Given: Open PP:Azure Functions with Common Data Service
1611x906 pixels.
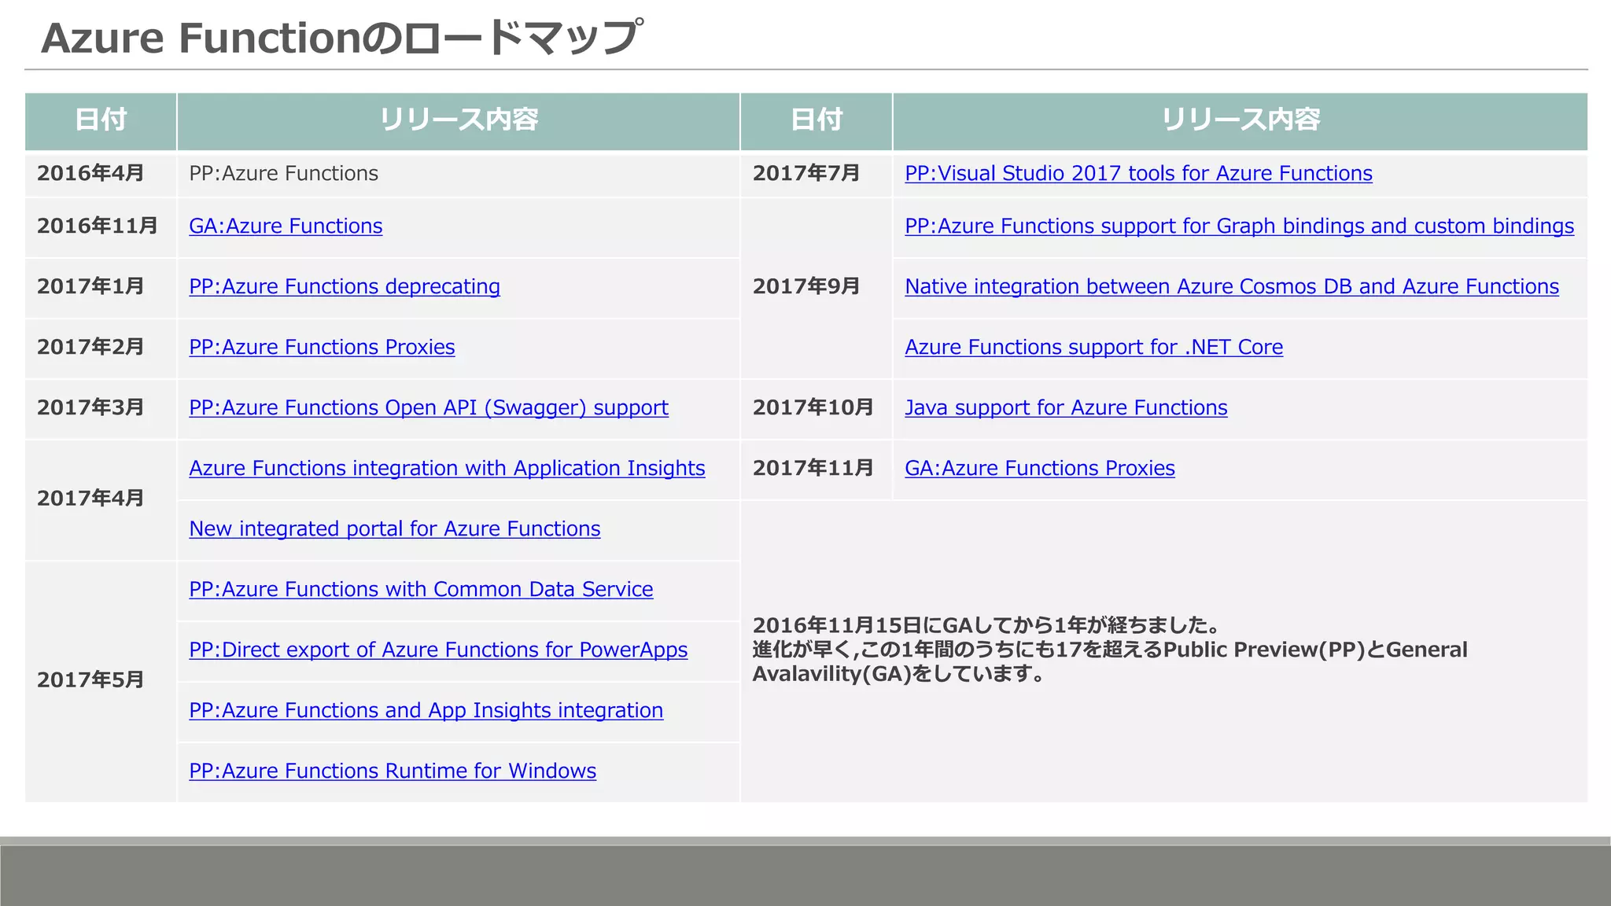Looking at the screenshot, I should [x=421, y=589].
